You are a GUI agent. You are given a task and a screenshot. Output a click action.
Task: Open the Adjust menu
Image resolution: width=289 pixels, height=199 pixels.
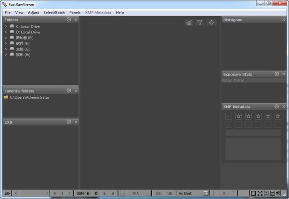pyautogui.click(x=33, y=12)
